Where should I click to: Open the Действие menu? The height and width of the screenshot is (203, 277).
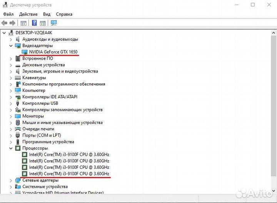point(28,14)
